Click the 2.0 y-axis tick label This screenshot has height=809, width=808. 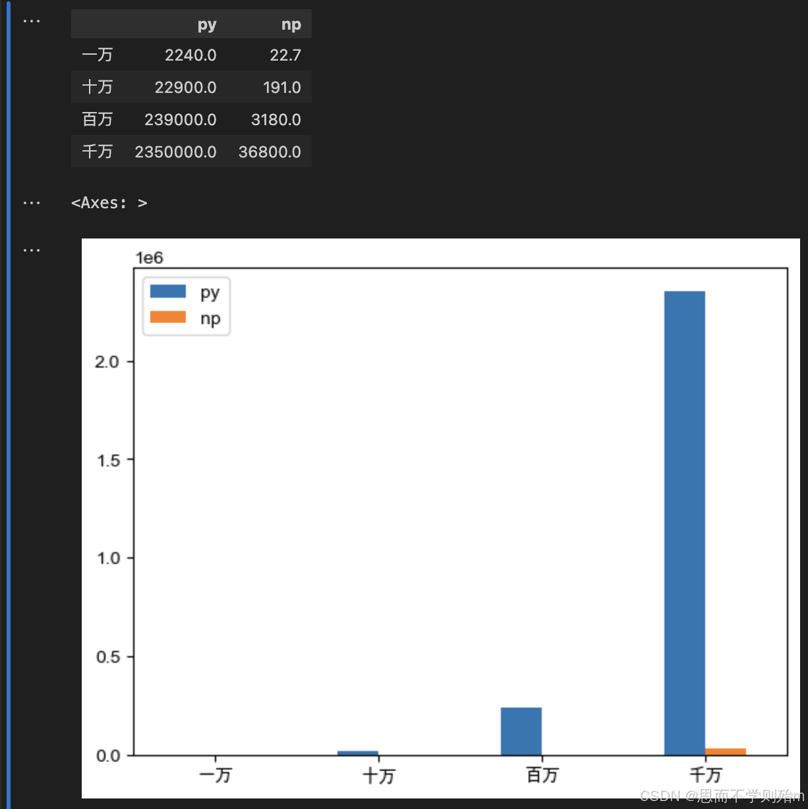click(x=107, y=362)
